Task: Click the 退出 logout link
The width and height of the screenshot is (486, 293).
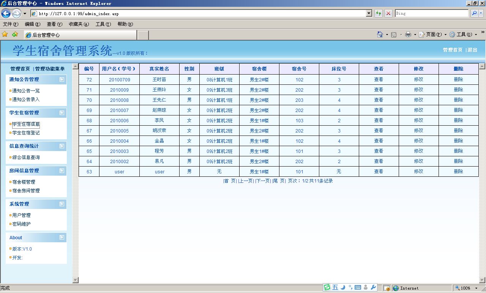Action: pyautogui.click(x=472, y=50)
